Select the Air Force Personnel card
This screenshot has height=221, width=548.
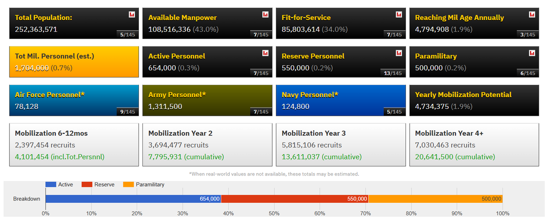pos(74,100)
